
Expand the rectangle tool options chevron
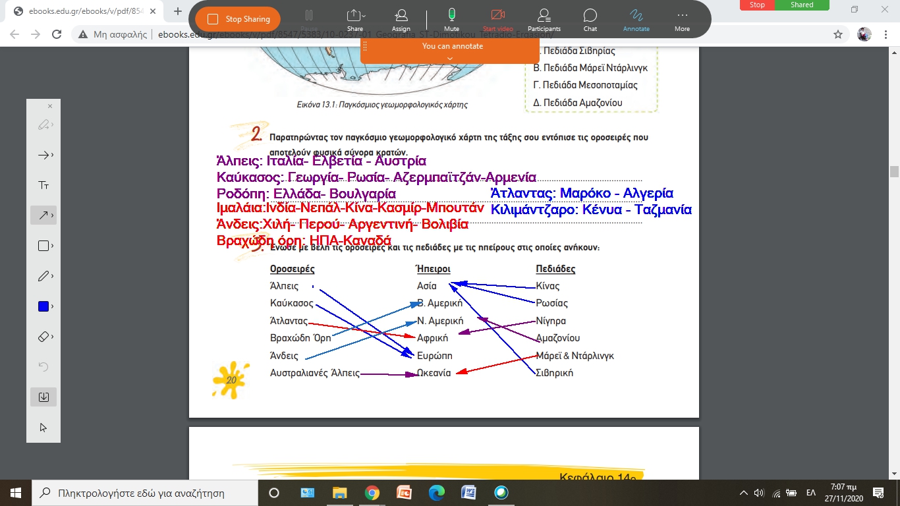pos(52,246)
